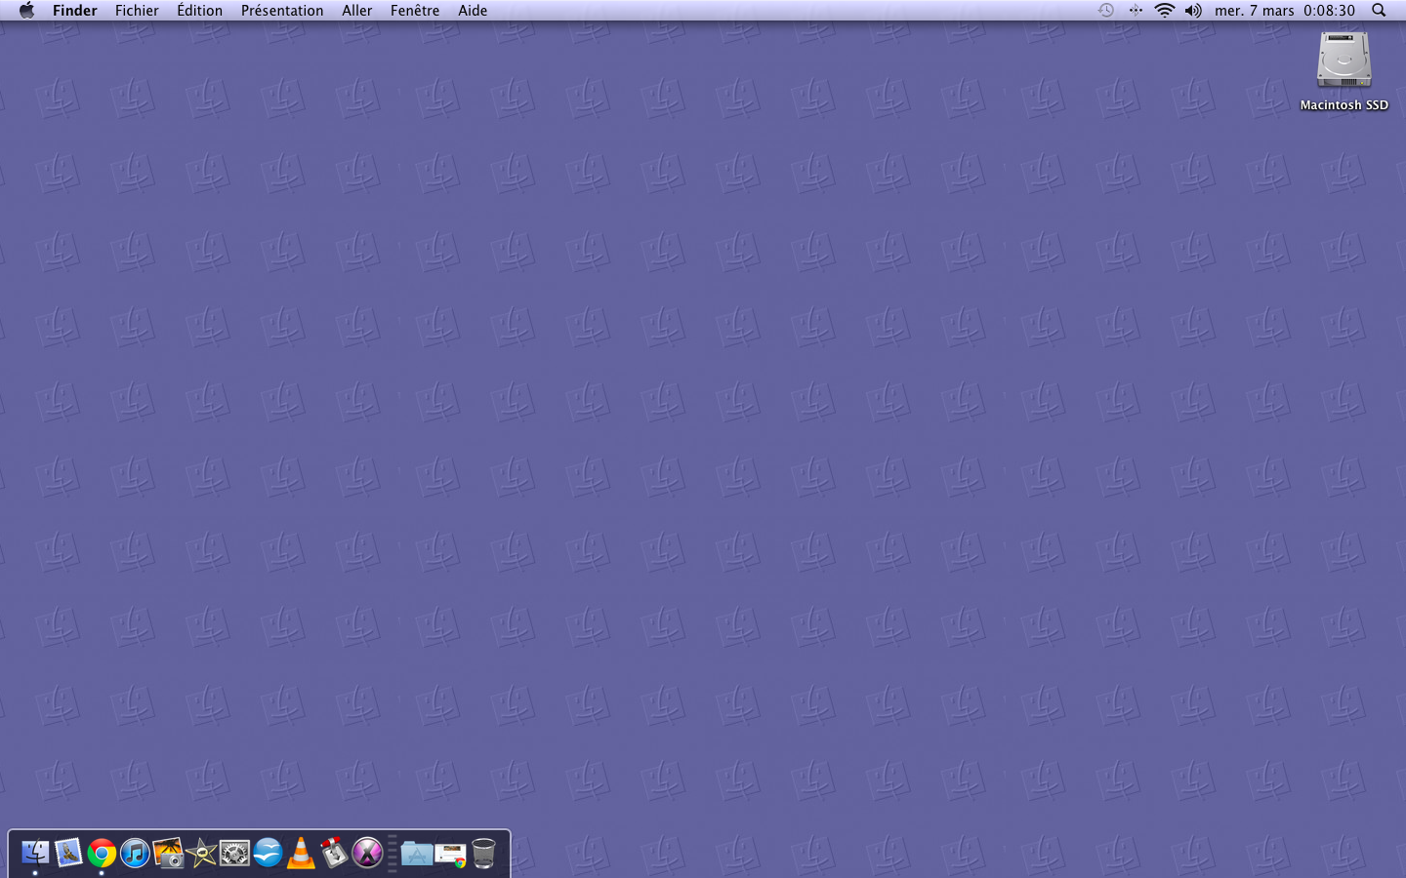Open the purple X app in Dock
This screenshot has width=1406, height=878.
[x=367, y=854]
